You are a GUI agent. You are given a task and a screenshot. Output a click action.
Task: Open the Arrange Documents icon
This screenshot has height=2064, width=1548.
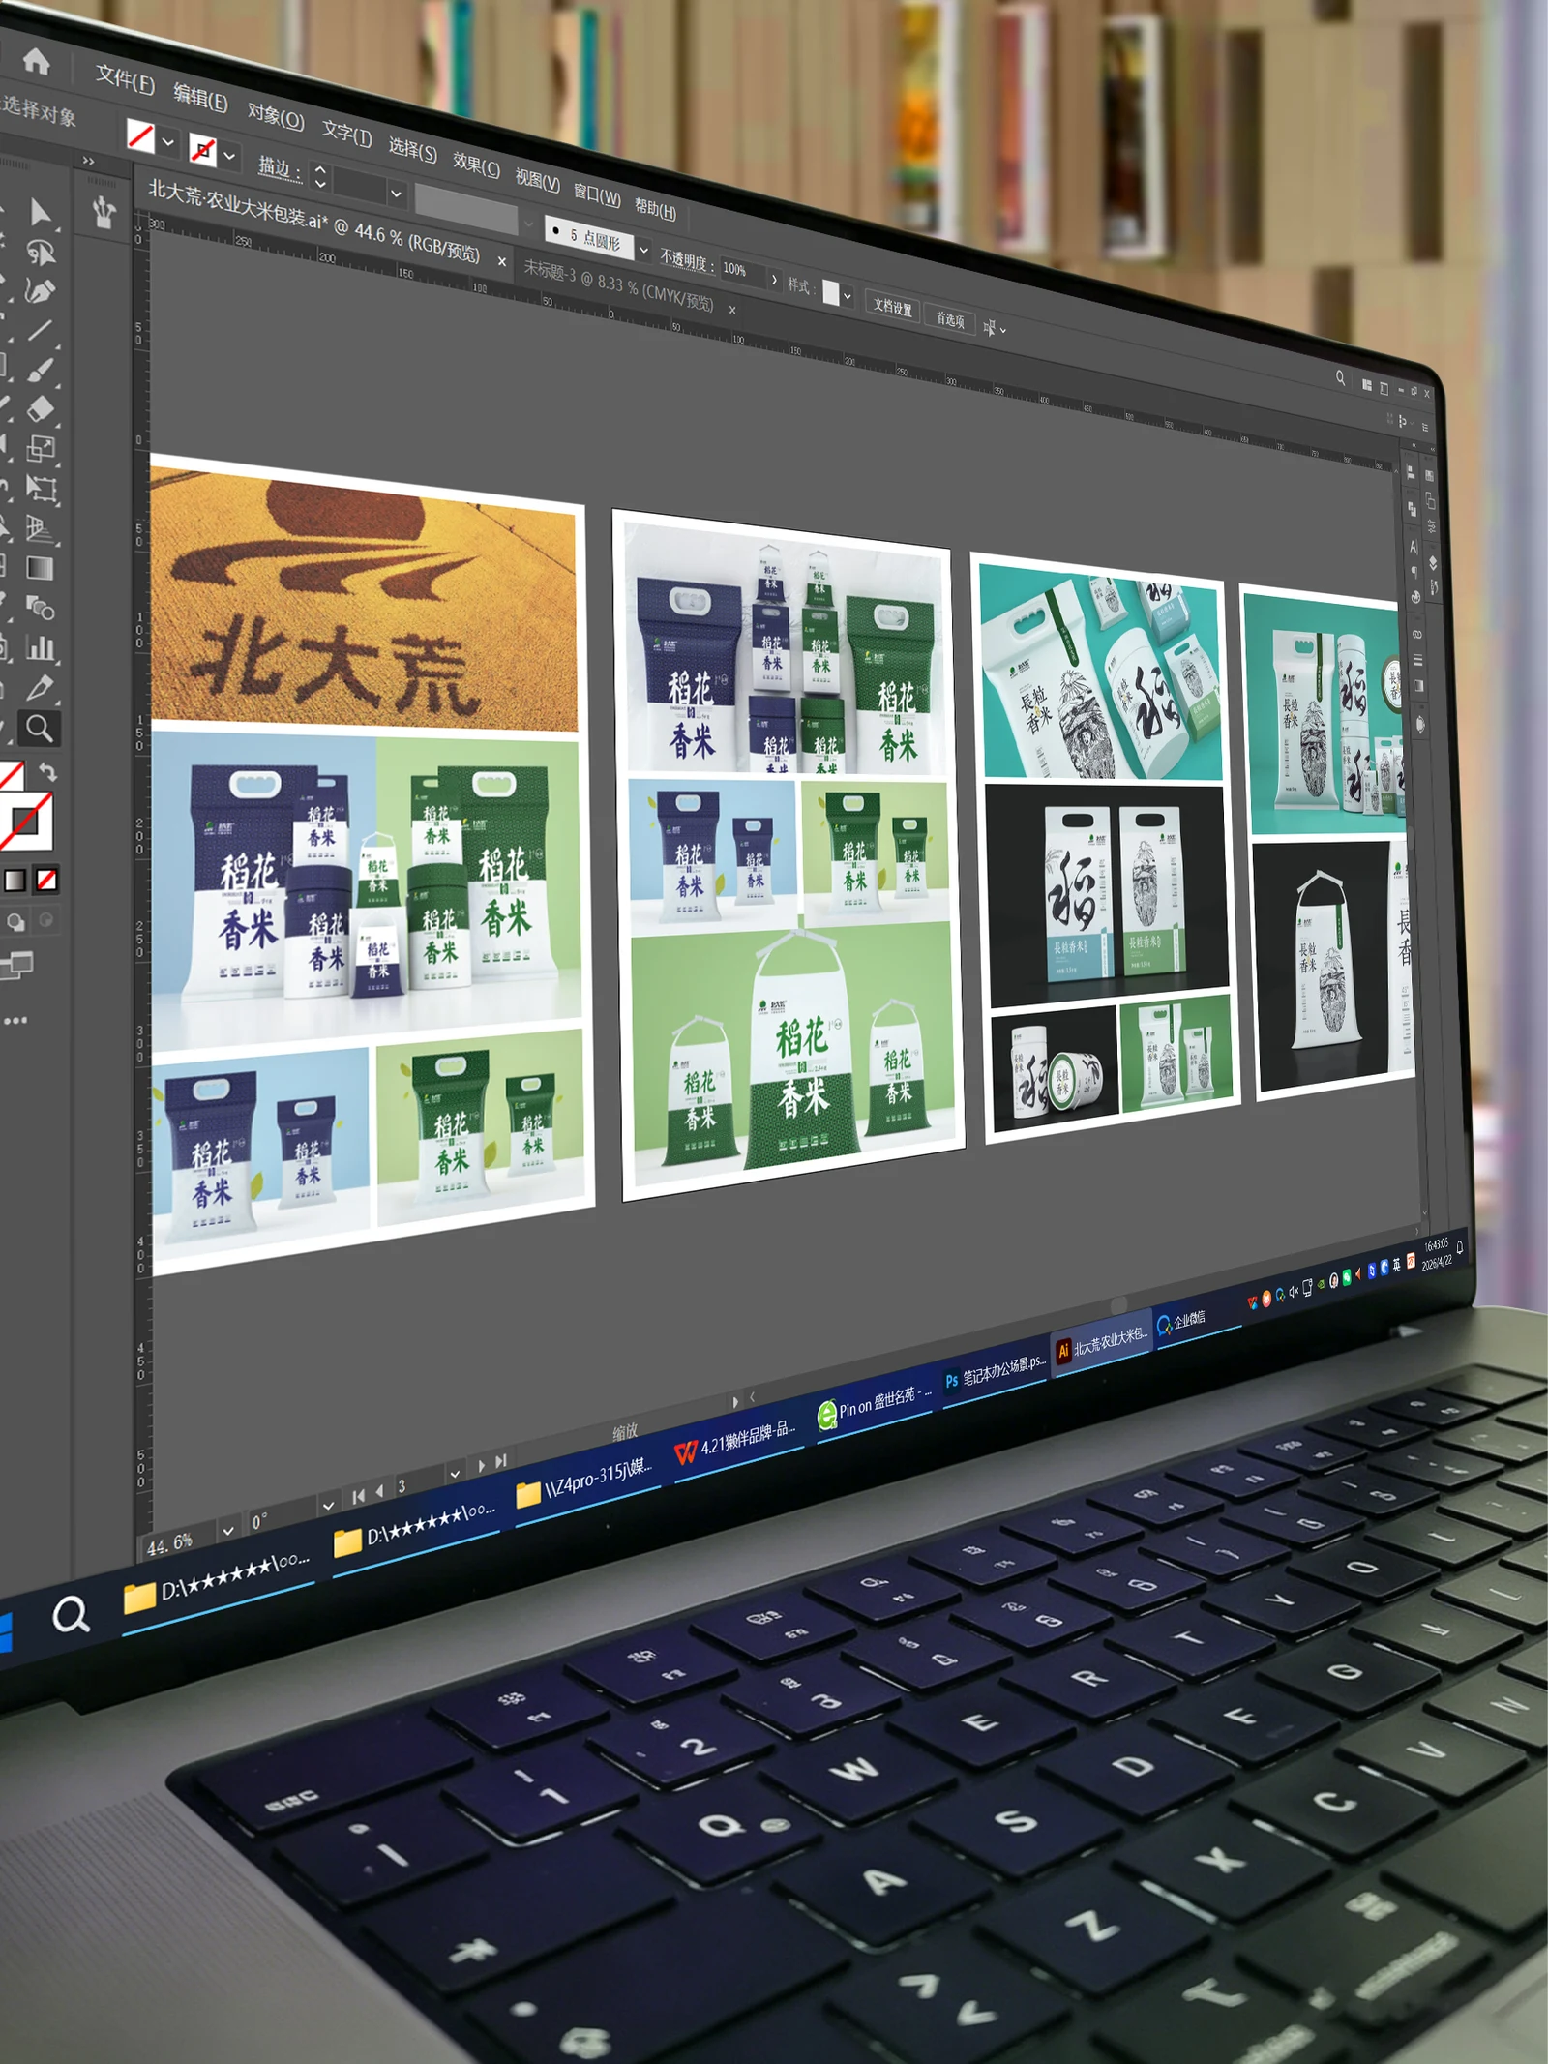(x=1367, y=385)
